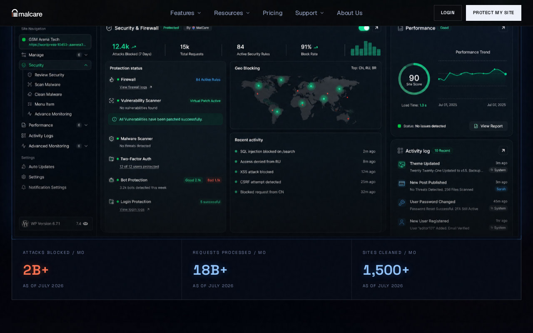Select SQL injection blocked on /search row
Viewport: 533px width, 333px height.
click(305, 152)
